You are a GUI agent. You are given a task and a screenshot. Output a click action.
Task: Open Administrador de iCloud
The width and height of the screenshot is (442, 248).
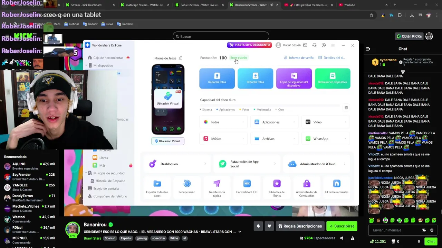point(317,164)
